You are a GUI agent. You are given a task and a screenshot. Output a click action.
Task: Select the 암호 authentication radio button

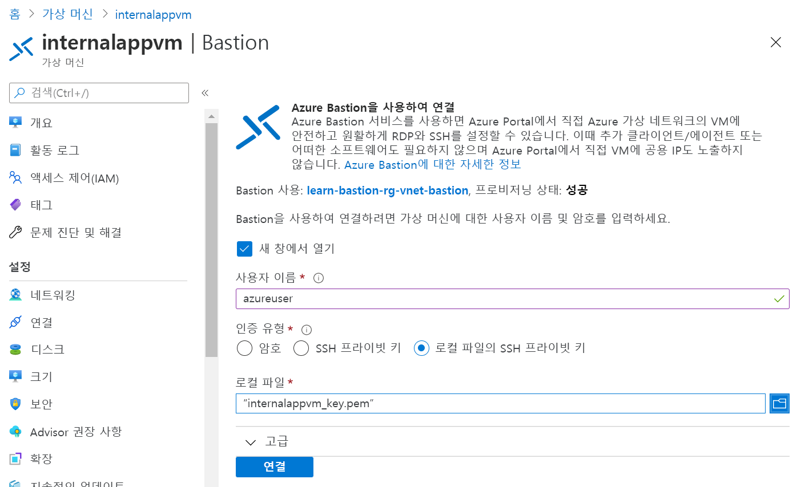[244, 348]
